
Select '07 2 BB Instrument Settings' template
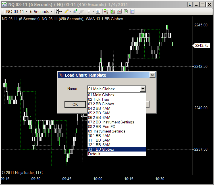click(117, 122)
